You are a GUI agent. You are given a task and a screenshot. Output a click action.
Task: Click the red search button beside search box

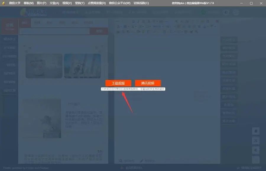tap(99, 31)
